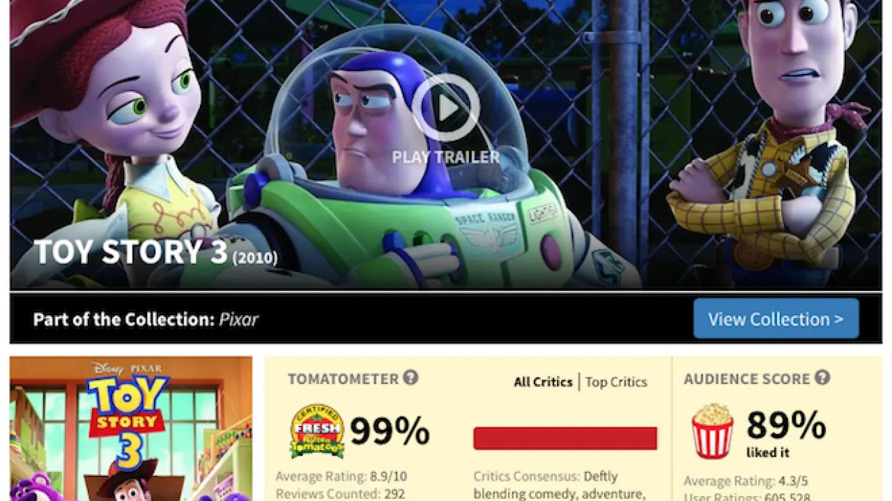
Task: Click the Critics Consensus text
Action: click(546, 485)
